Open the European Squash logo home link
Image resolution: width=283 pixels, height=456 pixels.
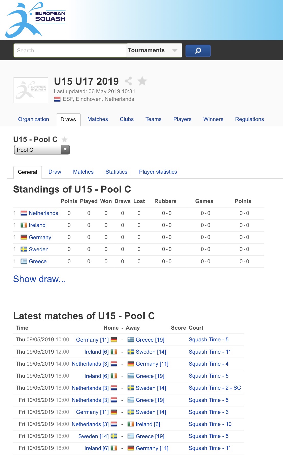click(x=35, y=20)
